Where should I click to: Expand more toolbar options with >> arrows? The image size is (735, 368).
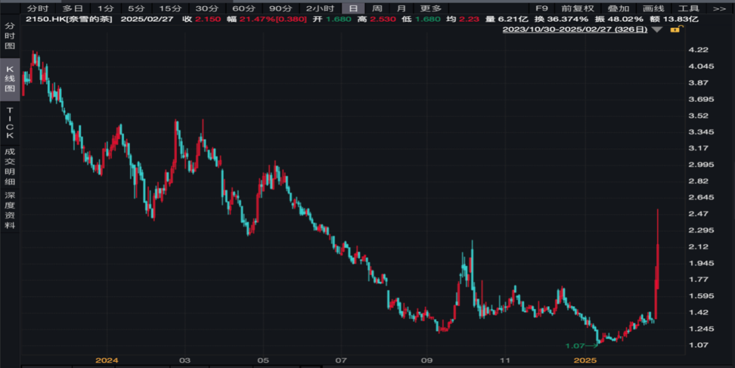719,8
